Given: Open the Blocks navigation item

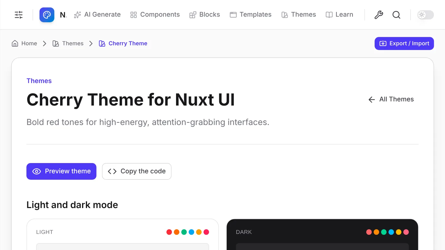Looking at the screenshot, I should pyautogui.click(x=204, y=14).
